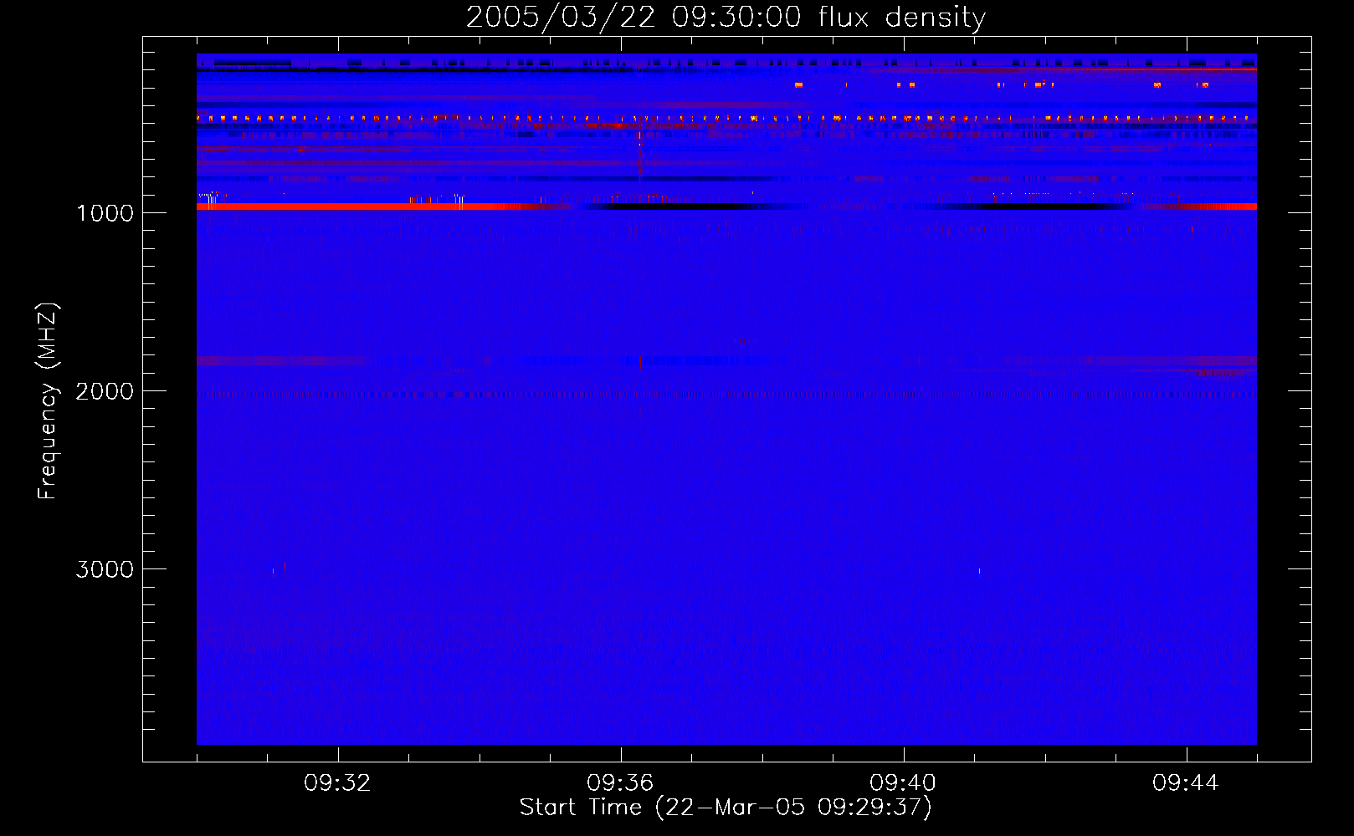The width and height of the screenshot is (1354, 836).
Task: Click the plot title "2005/03/22 09:30:00 flux density"
Action: 726,17
